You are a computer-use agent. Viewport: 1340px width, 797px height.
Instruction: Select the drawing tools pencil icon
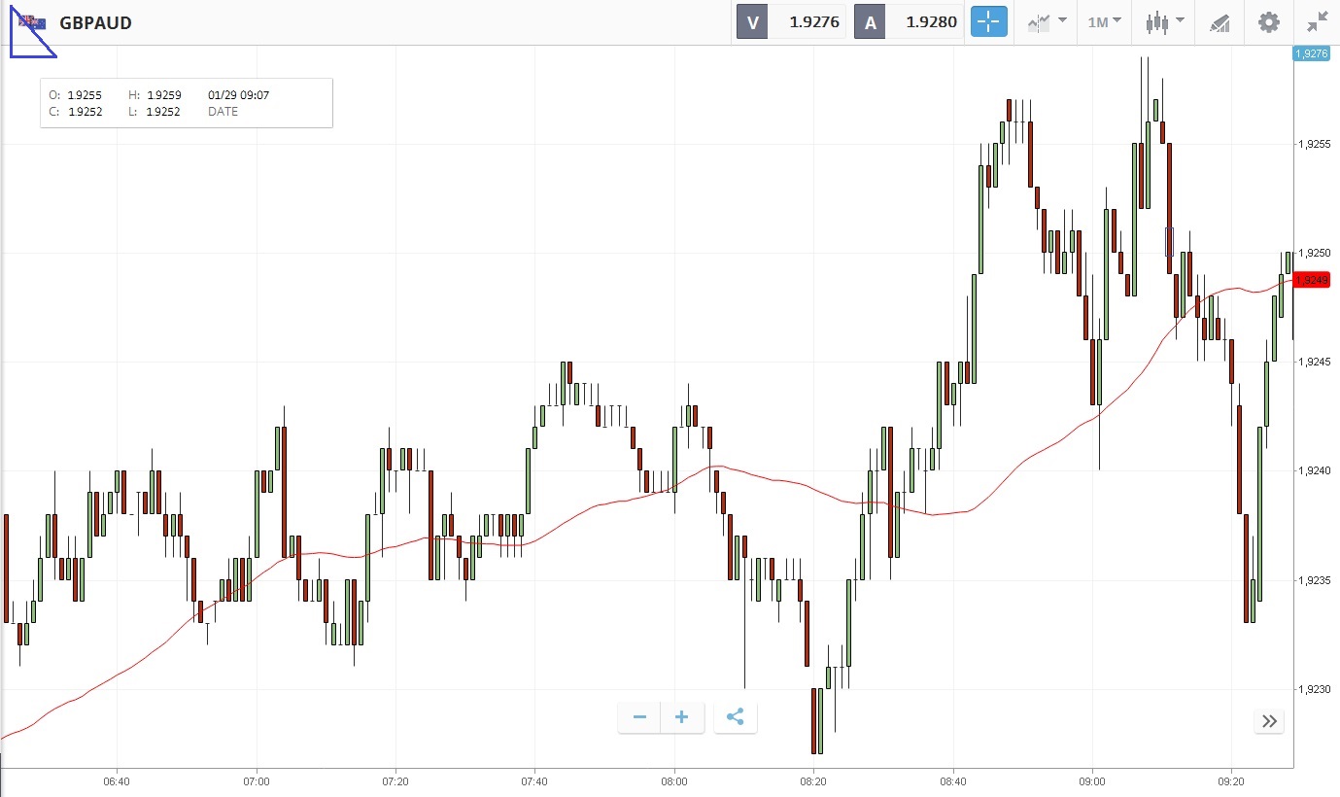[x=1220, y=22]
